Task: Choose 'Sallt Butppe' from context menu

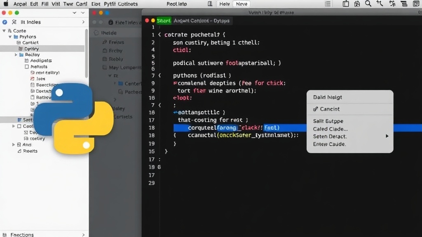Action: (x=328, y=121)
